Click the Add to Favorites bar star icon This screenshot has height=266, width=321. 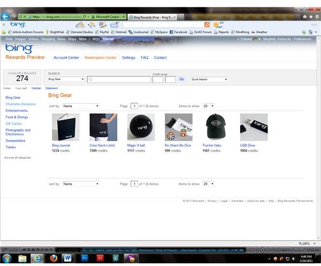4,32
